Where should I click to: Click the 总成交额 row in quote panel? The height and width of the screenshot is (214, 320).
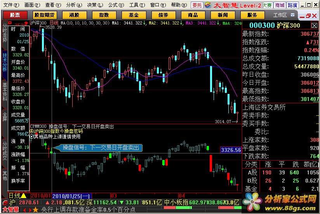pyautogui.click(x=280, y=58)
